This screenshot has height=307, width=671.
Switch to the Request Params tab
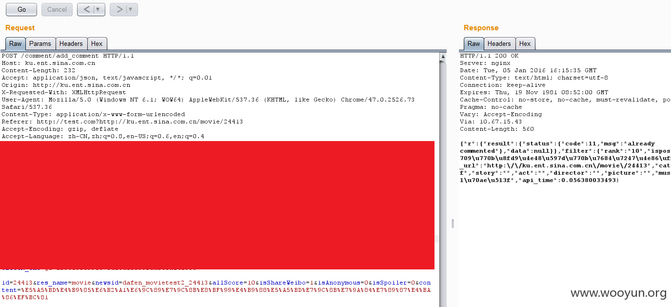tap(40, 43)
